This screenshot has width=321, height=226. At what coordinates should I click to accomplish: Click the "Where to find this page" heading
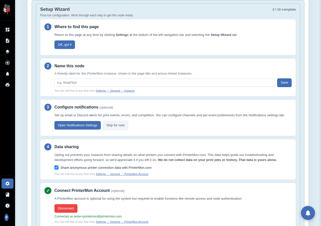click(x=76, y=27)
